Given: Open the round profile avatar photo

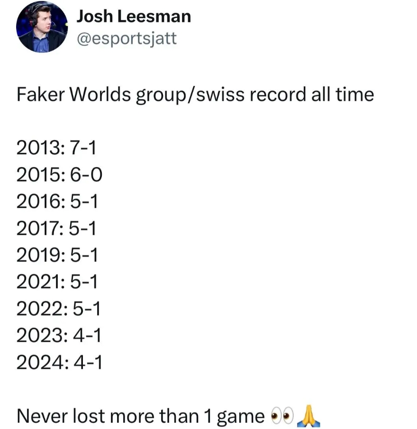Looking at the screenshot, I should click(x=42, y=27).
